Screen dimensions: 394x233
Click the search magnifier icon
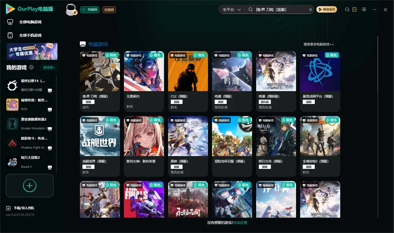[x=250, y=9]
